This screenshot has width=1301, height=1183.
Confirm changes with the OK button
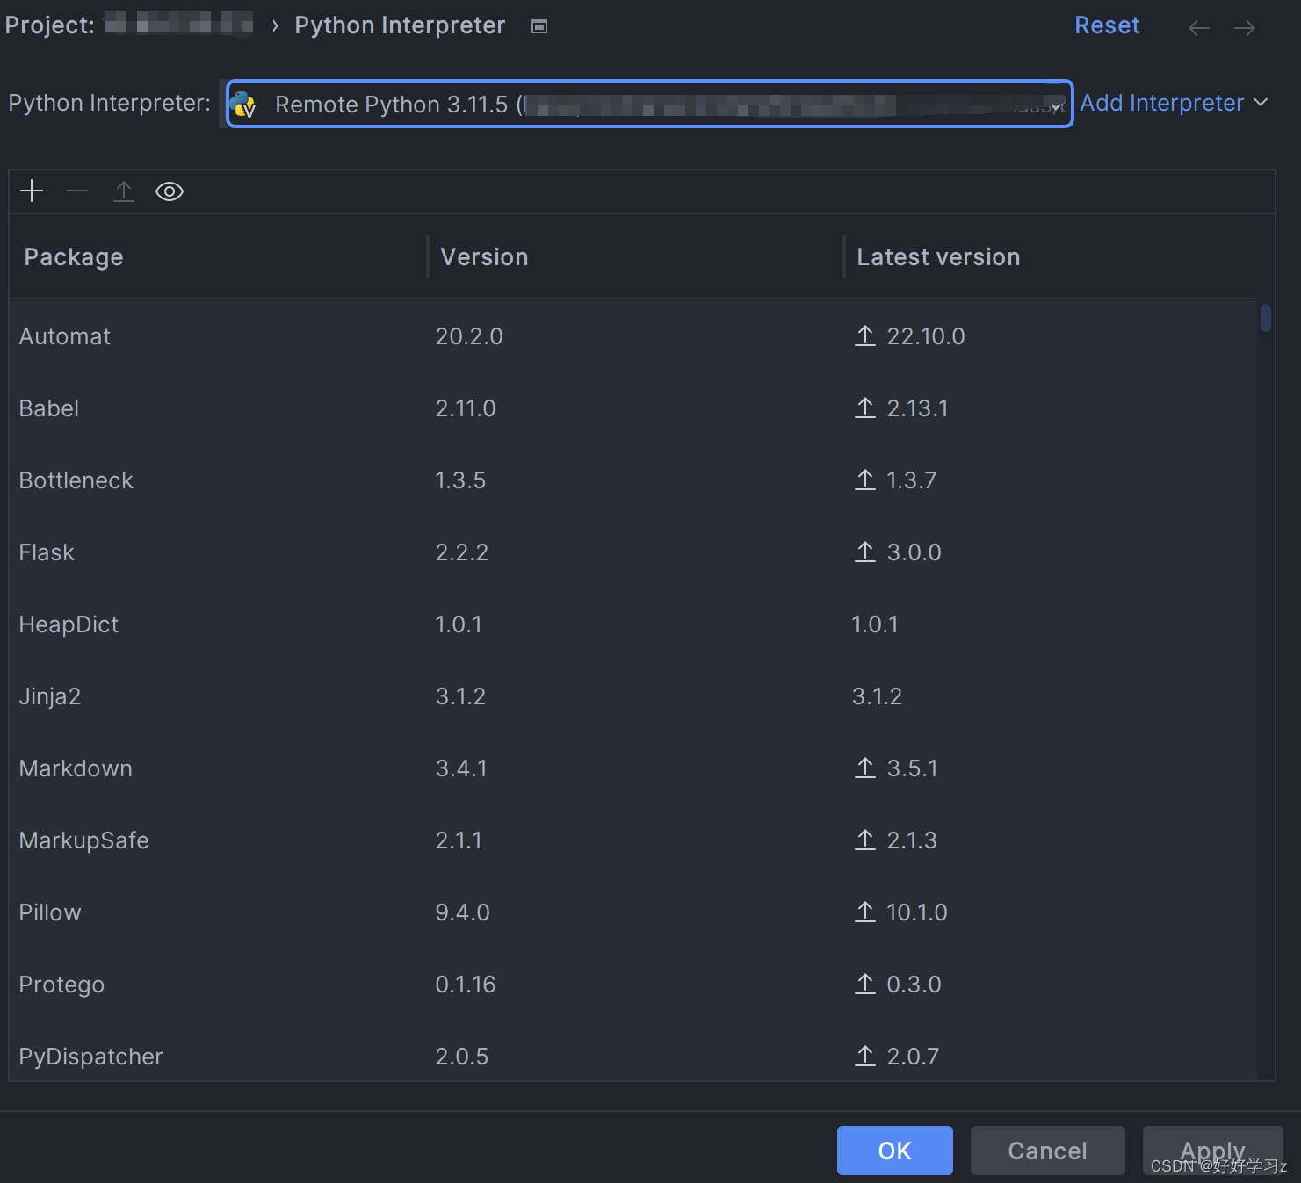coord(894,1151)
